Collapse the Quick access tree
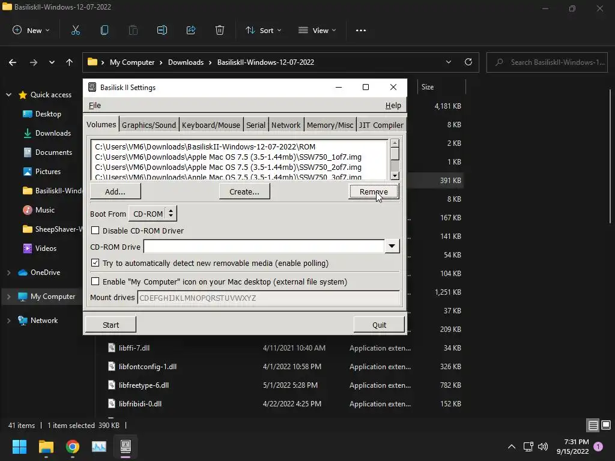The width and height of the screenshot is (615, 461). [8, 94]
